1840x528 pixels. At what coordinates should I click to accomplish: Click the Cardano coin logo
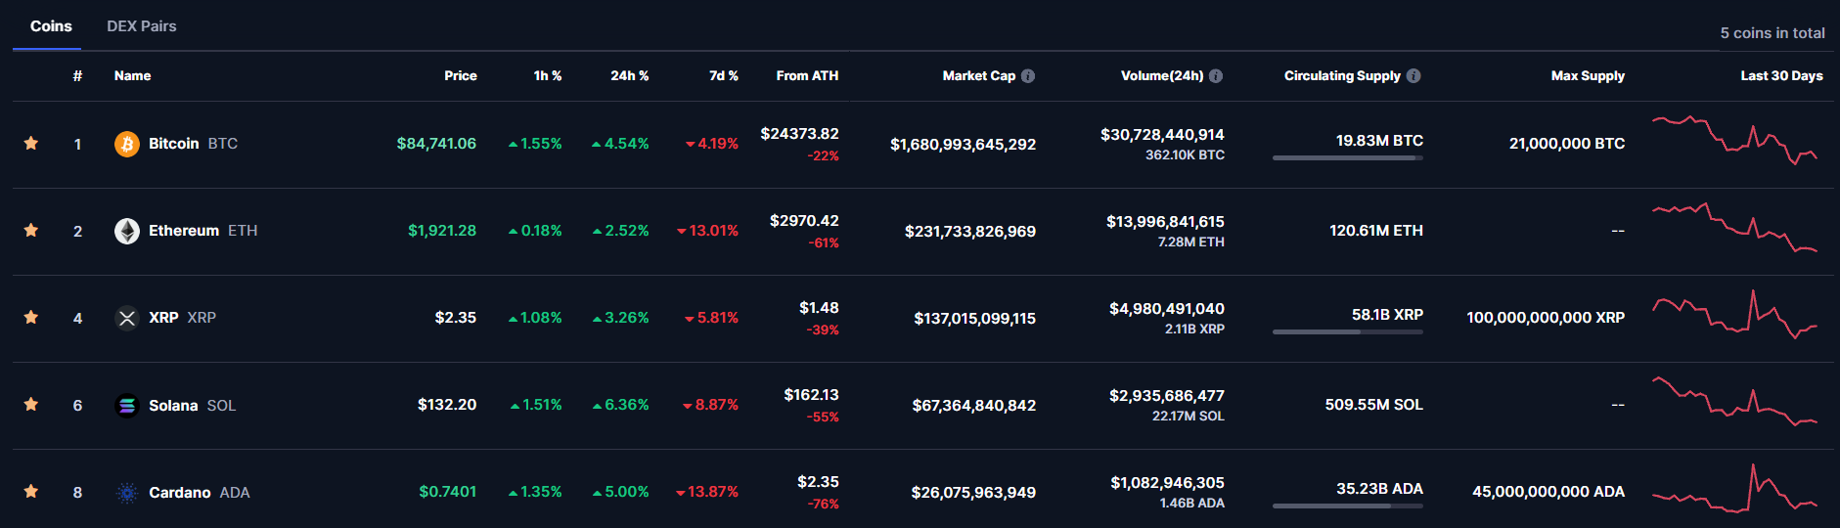point(127,492)
